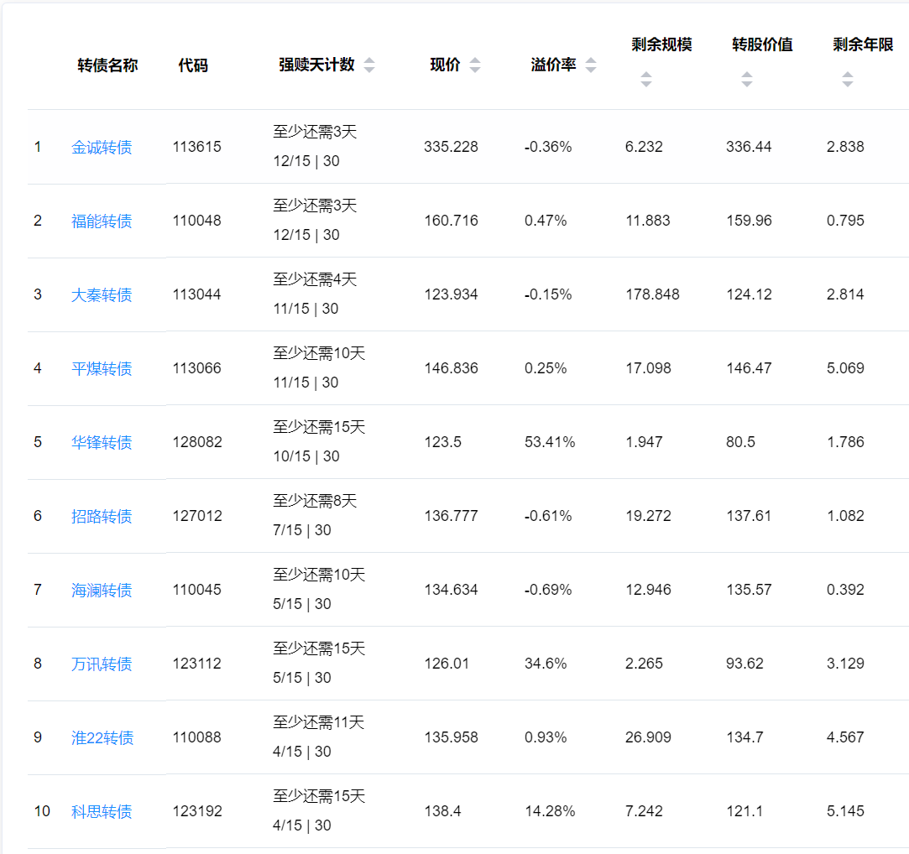Open the 福能转债 detail link
Viewport: 909px width, 854px height.
[102, 221]
